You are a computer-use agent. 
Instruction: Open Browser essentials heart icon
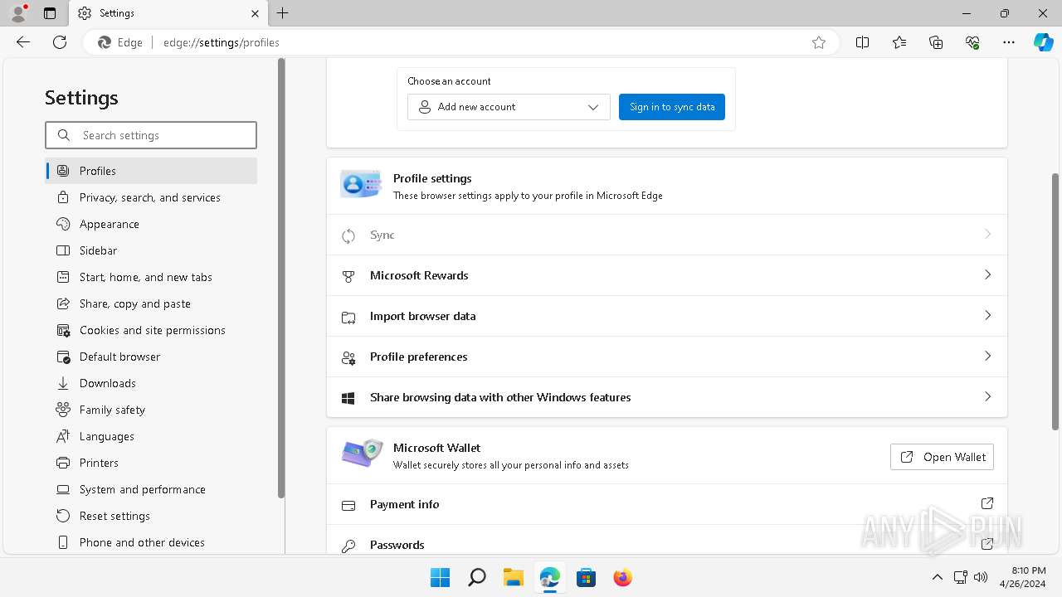(x=972, y=42)
